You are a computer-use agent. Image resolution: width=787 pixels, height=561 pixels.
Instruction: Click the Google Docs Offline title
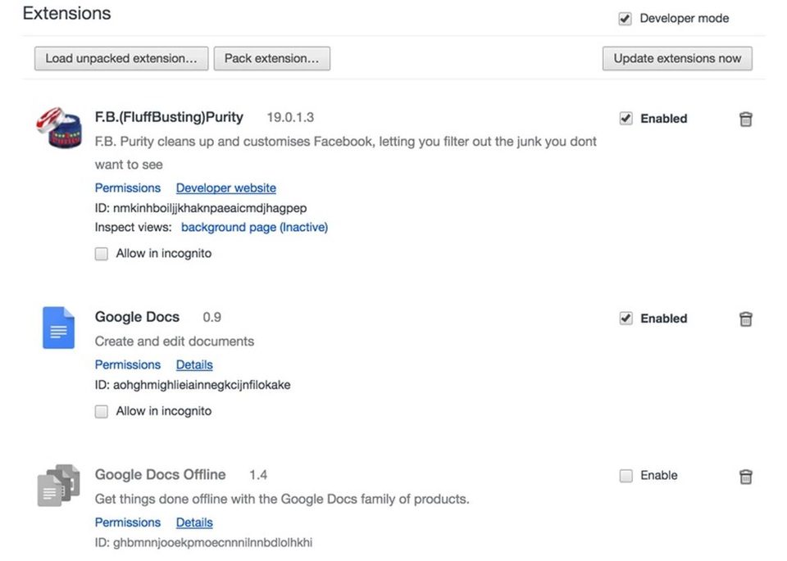click(x=160, y=475)
